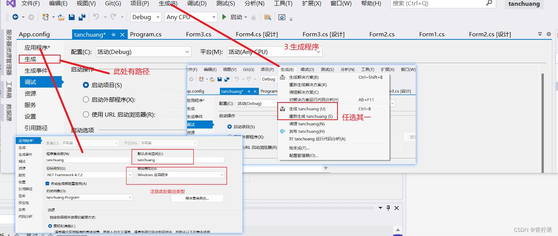Click the undo icon in main toolbar
Screen dimensions: 558x236
point(96,17)
